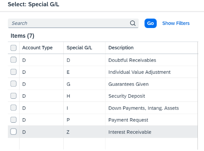
Task: Click the Go button
Action: (x=151, y=23)
